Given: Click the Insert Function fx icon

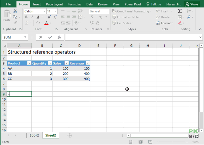Looking at the screenshot, I should point(59,37).
